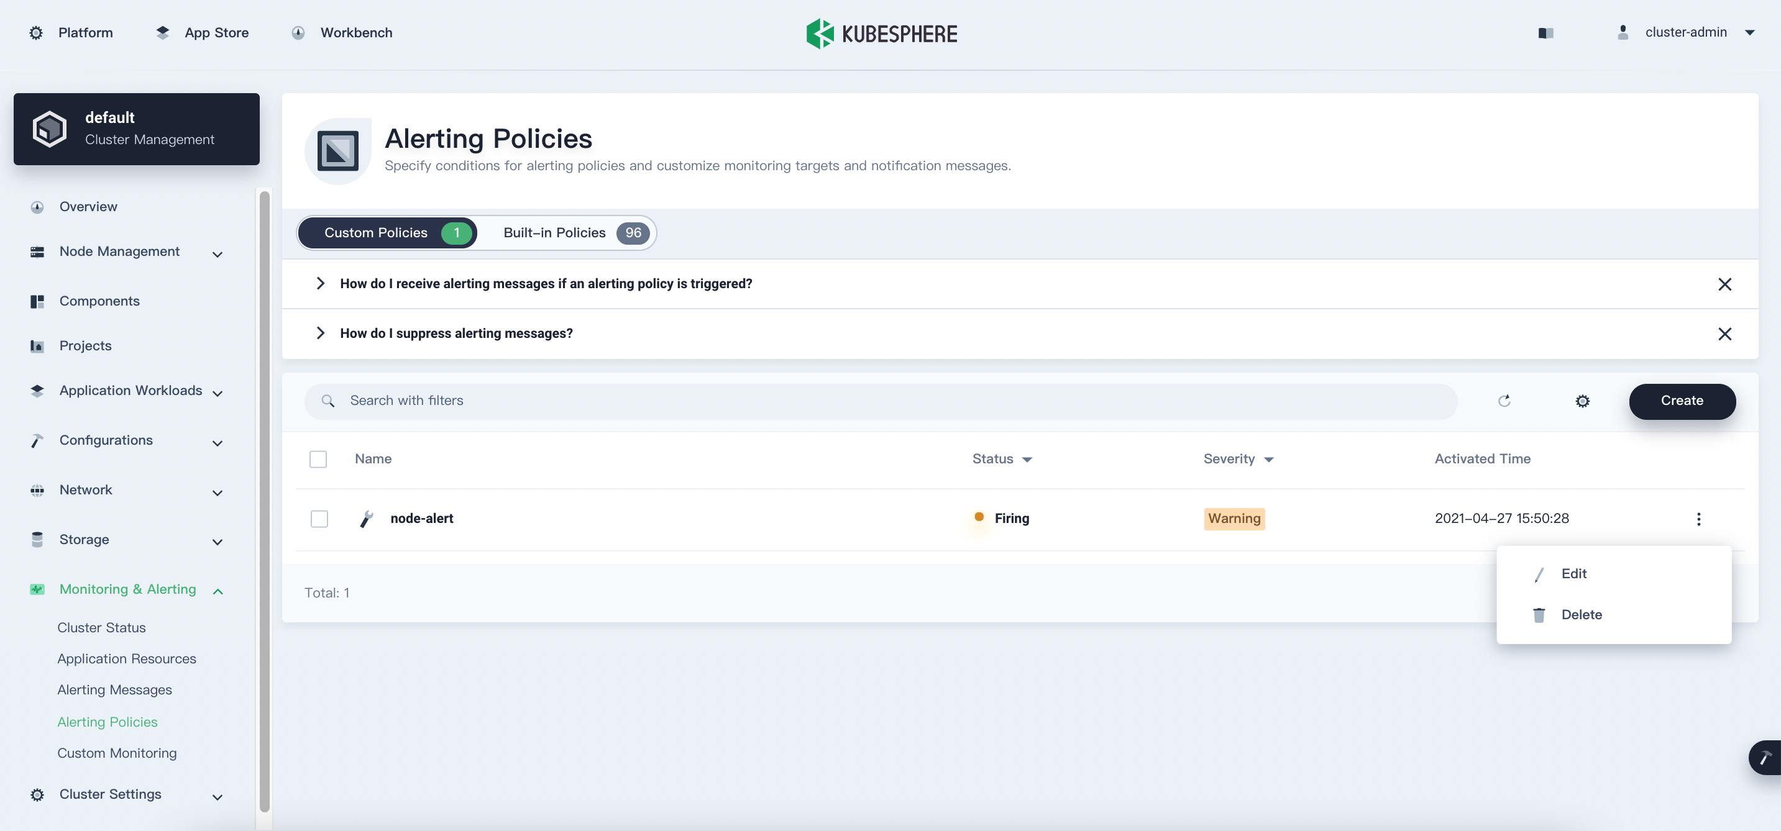Click the refresh icon beside search bar
1781x831 pixels.
[x=1504, y=401]
